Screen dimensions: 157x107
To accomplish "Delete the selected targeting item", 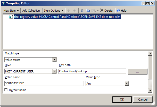I will 106,11.
